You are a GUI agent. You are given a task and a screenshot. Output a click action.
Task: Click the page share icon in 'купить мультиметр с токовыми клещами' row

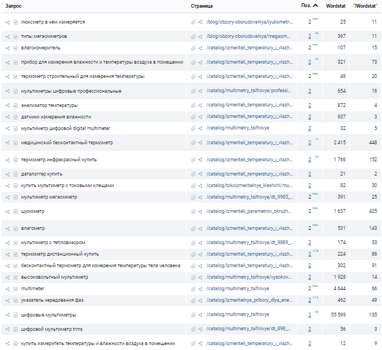pyautogui.click(x=200, y=186)
